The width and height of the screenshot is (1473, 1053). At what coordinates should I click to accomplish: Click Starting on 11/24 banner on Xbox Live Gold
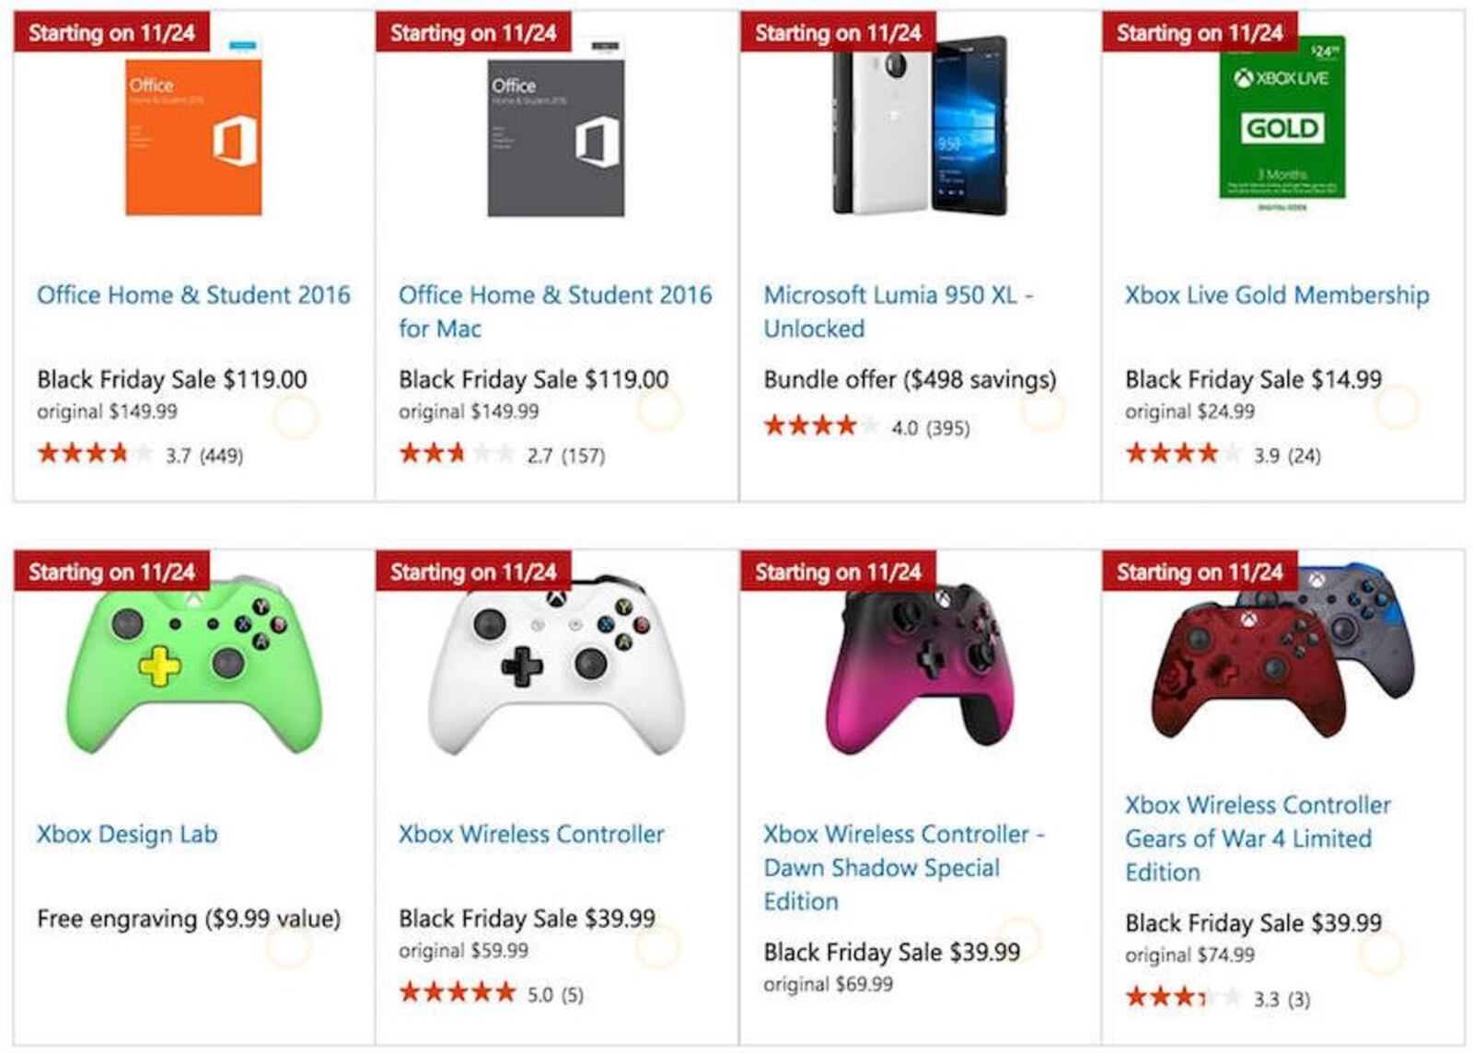[x=1200, y=32]
